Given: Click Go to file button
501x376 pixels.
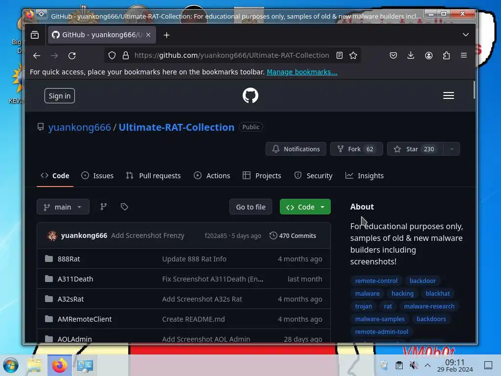Looking at the screenshot, I should [x=251, y=207].
